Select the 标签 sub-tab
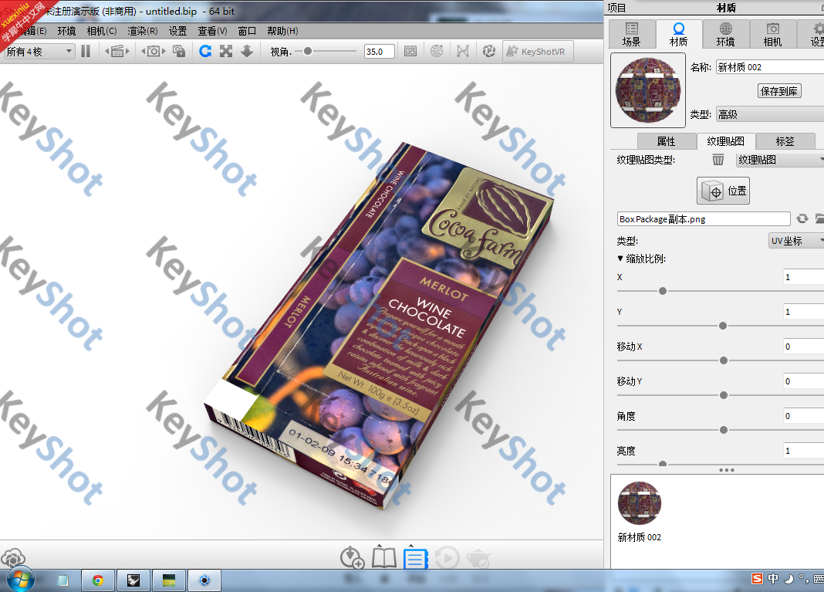 coord(785,141)
